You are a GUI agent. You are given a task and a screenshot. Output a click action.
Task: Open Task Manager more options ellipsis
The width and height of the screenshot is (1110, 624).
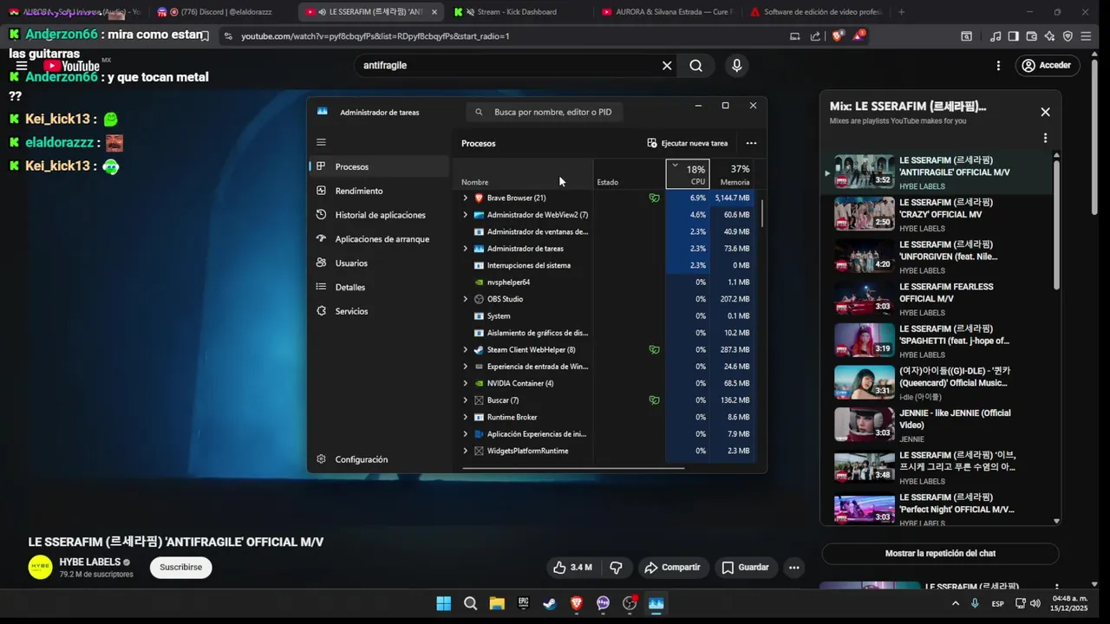751,143
